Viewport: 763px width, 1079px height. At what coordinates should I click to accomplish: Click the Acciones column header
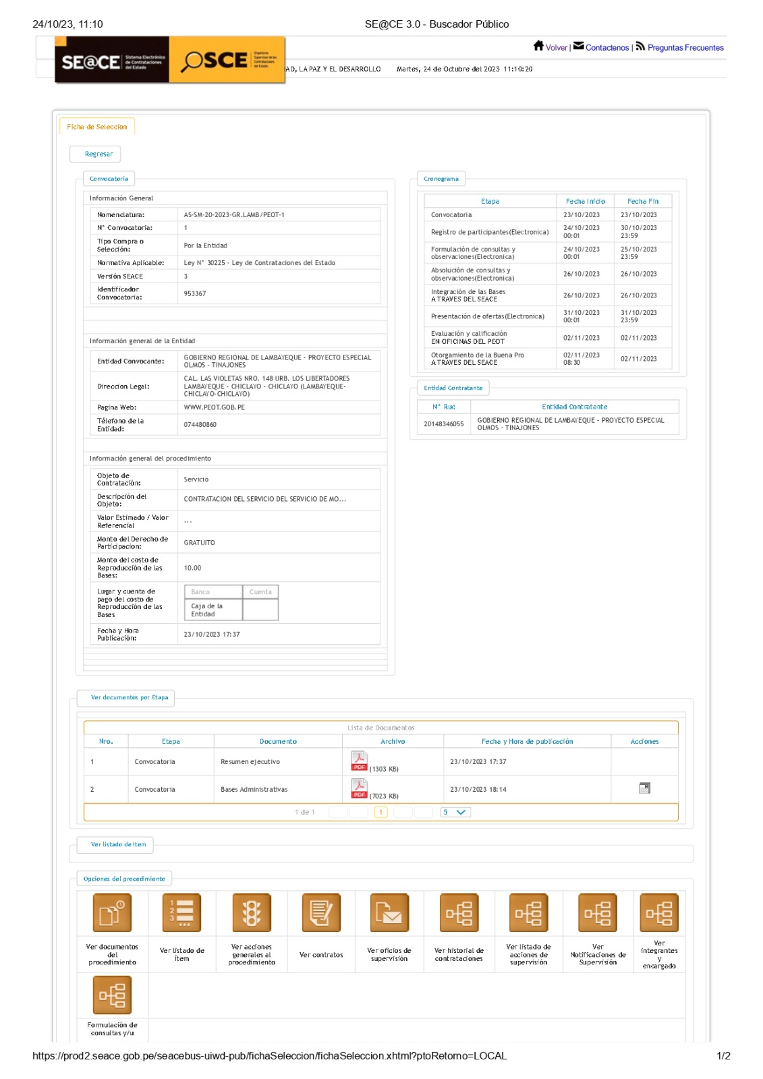[644, 741]
